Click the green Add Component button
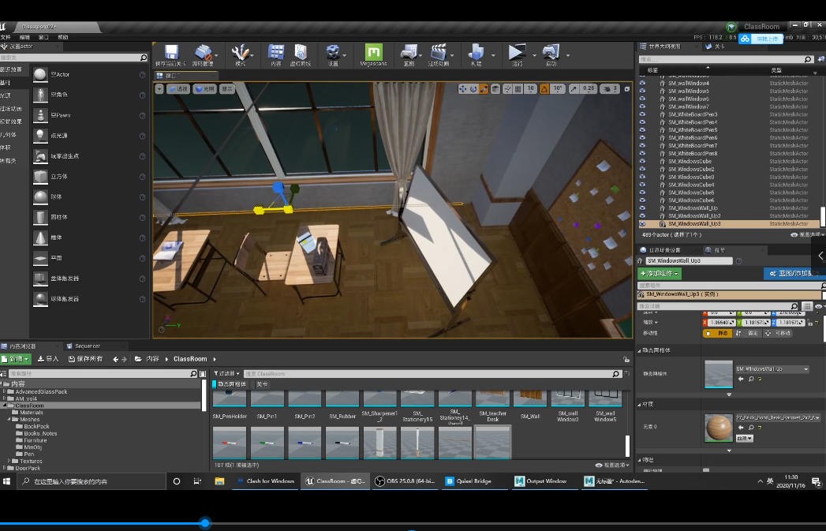 [x=659, y=274]
